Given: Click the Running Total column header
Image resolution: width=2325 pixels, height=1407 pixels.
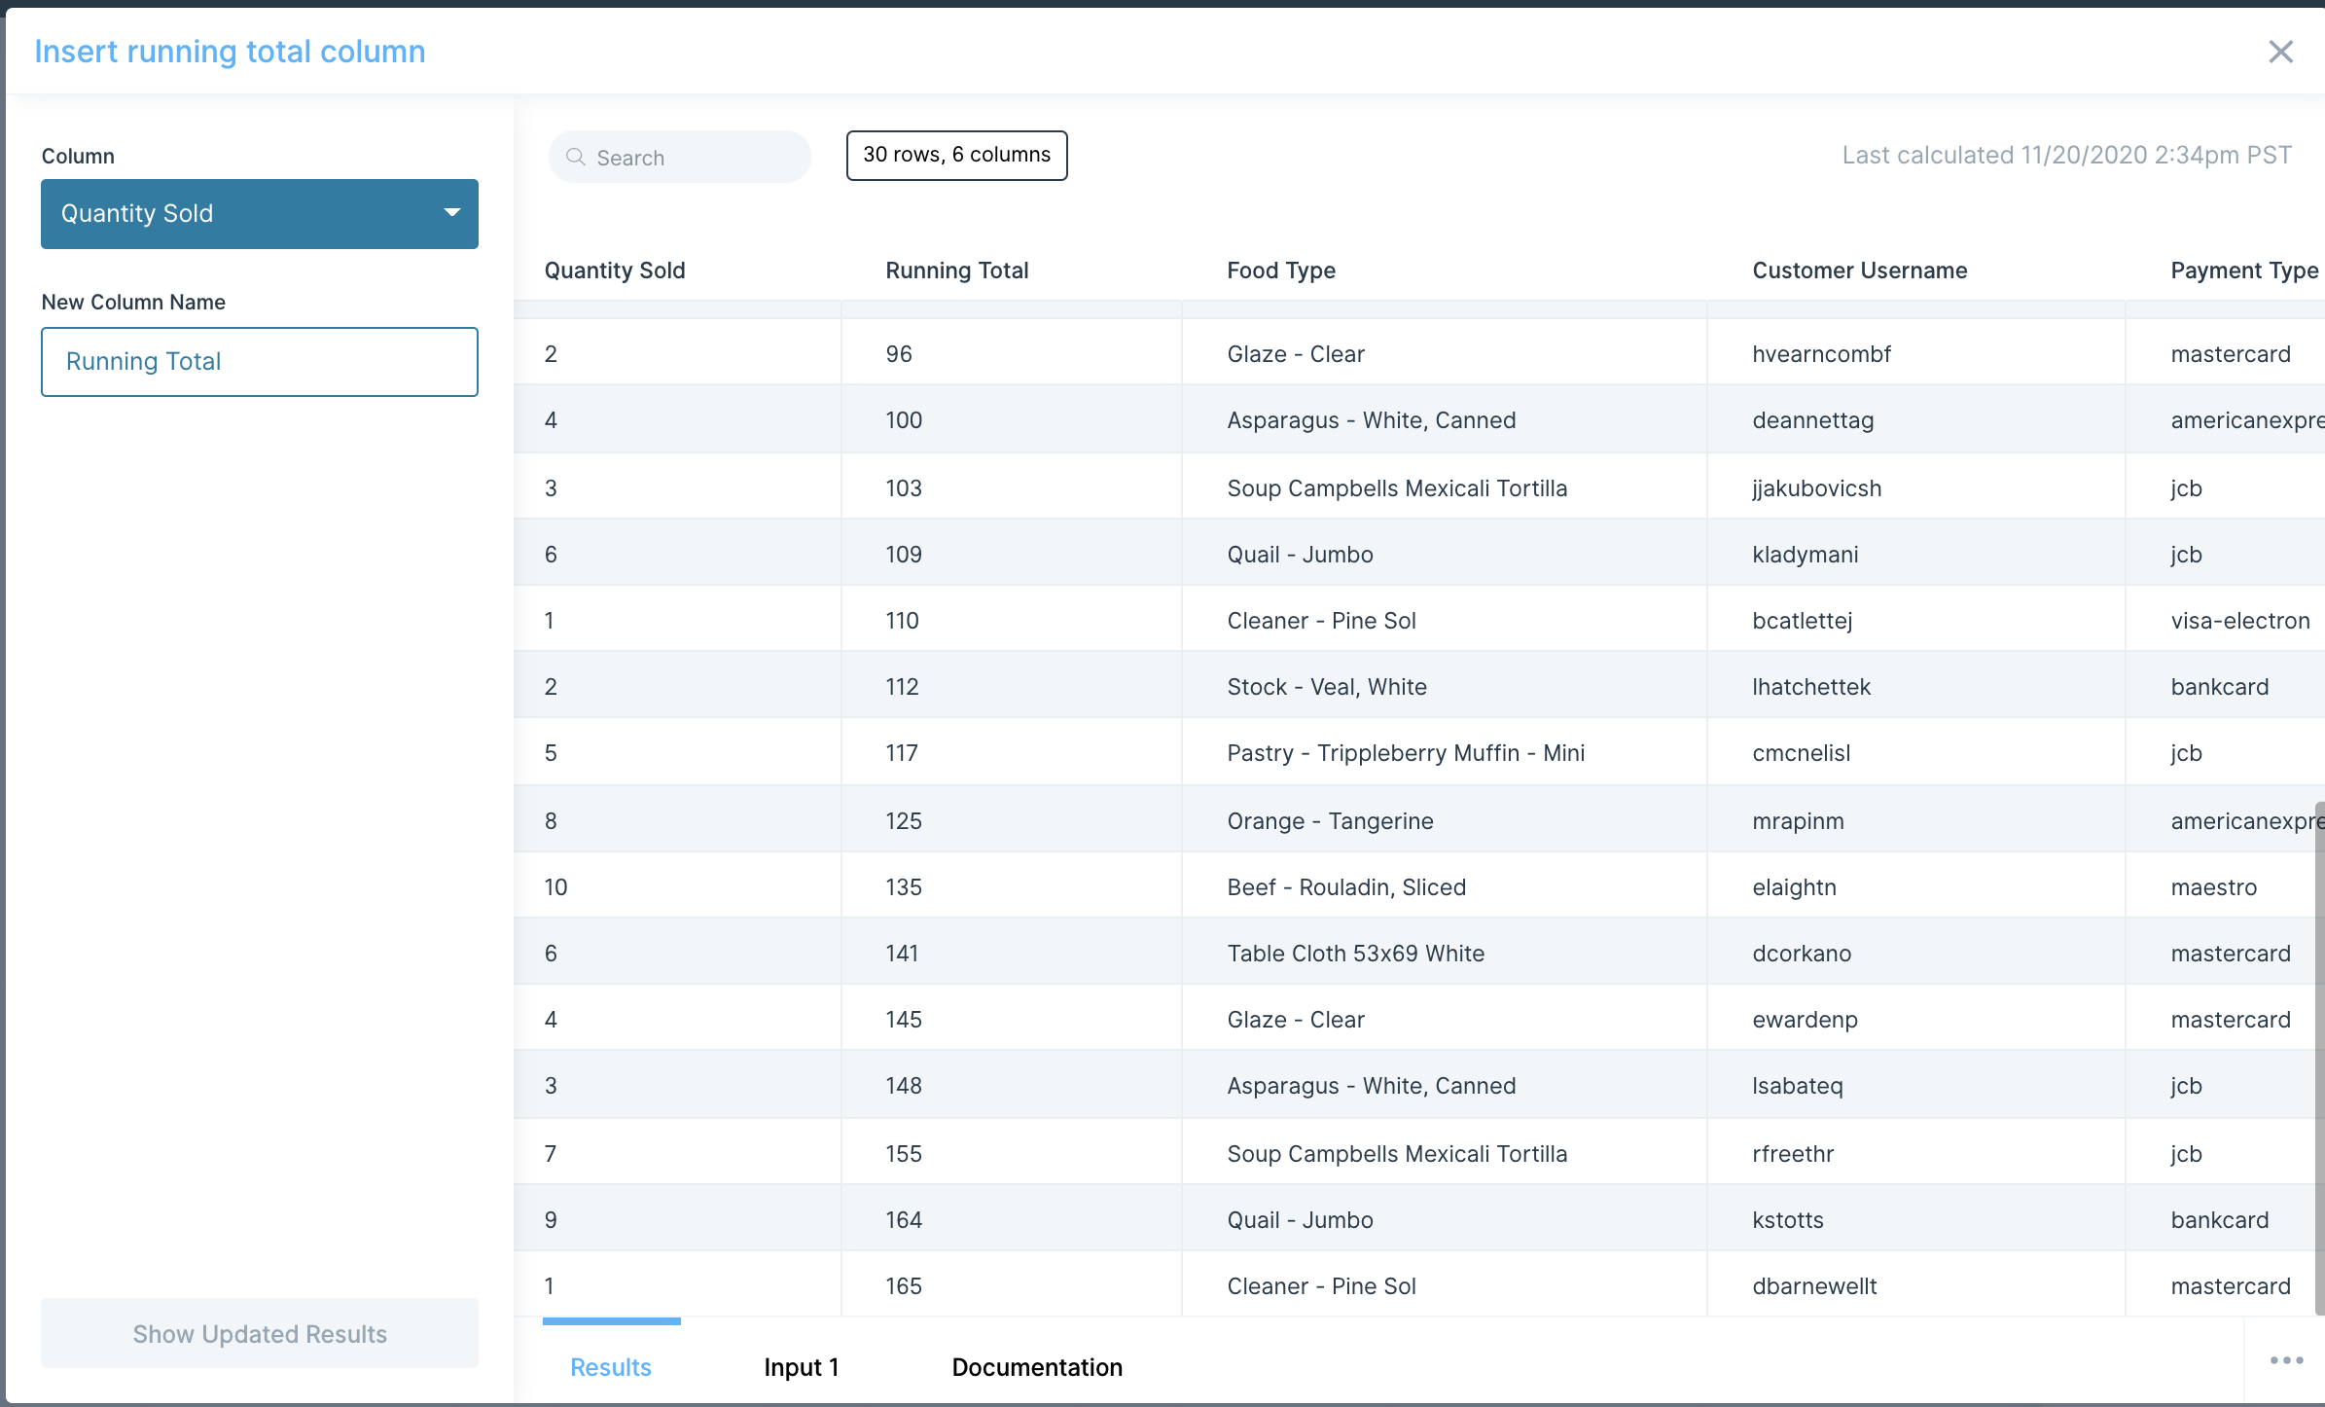Looking at the screenshot, I should (x=956, y=271).
